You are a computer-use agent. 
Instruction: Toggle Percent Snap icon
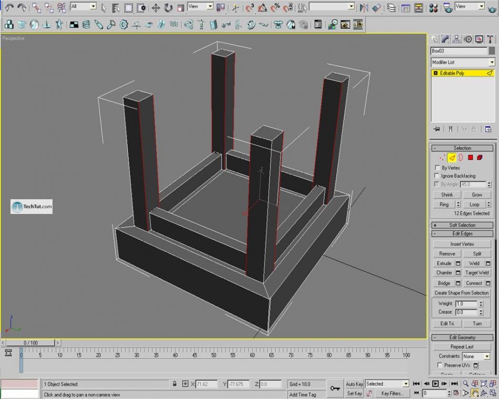click(x=275, y=8)
